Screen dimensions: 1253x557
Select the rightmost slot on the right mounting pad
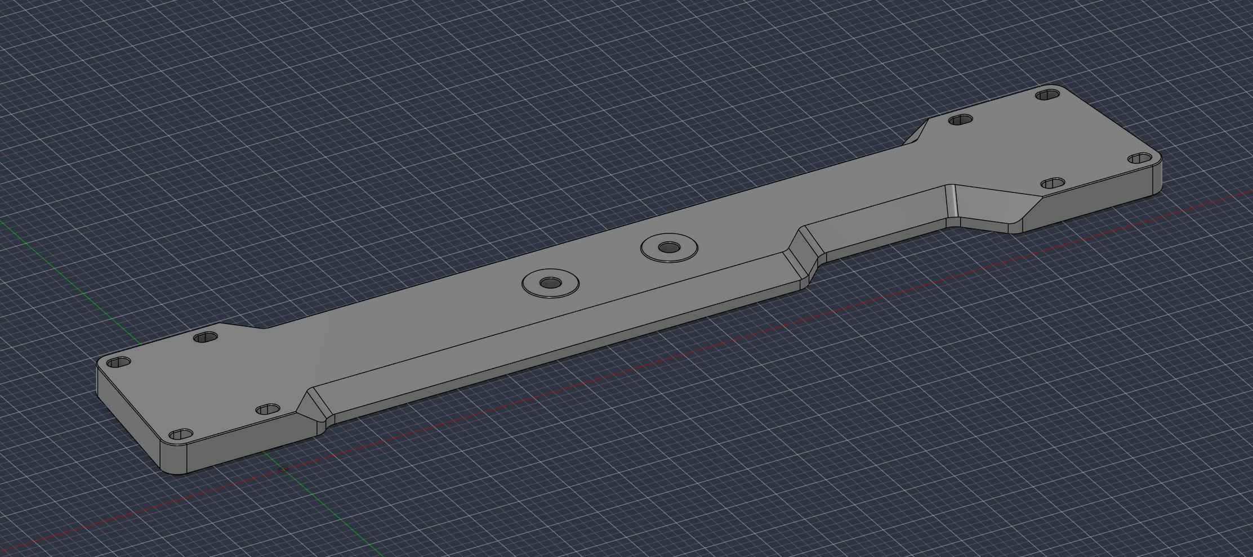tap(1140, 159)
